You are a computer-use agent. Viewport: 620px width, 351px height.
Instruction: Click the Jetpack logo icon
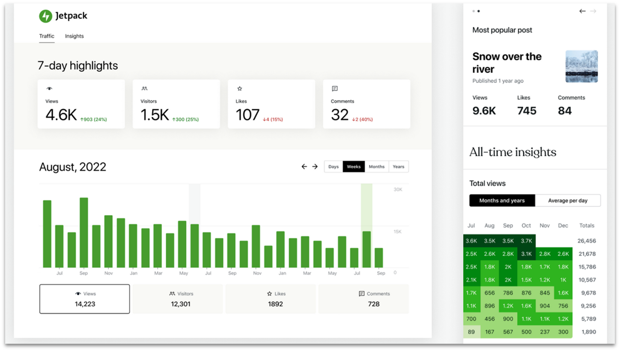point(45,15)
